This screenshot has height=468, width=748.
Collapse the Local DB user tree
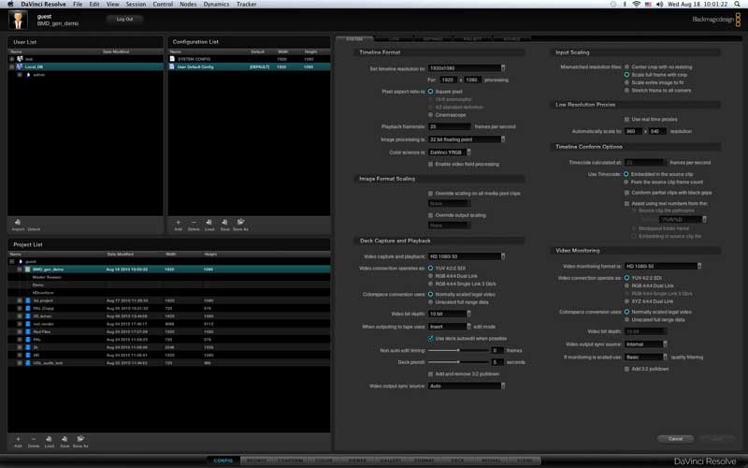11,66
